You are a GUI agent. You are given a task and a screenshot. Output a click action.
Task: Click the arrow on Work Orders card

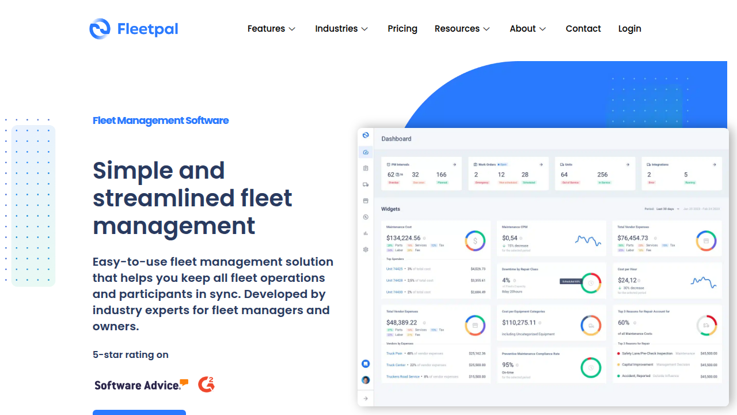coord(541,165)
